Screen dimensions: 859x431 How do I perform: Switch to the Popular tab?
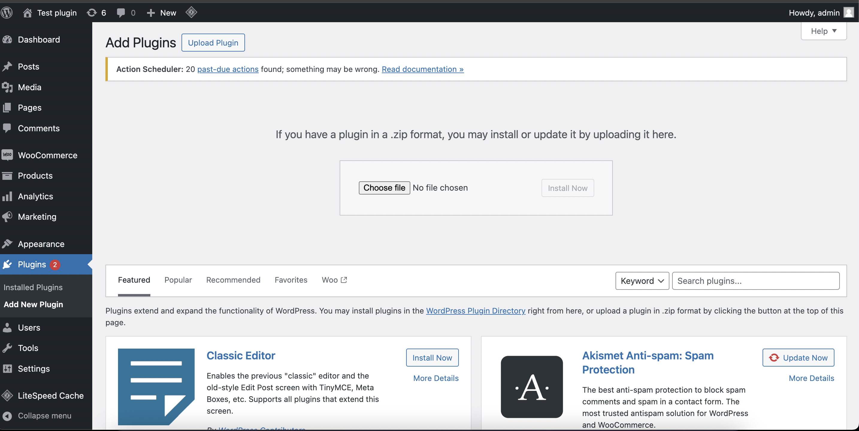coord(178,280)
